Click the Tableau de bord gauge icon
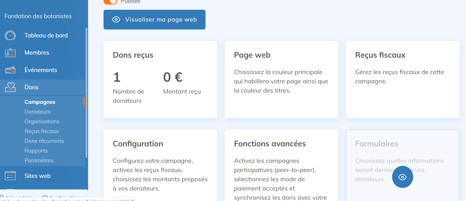466x201 pixels. 10,35
